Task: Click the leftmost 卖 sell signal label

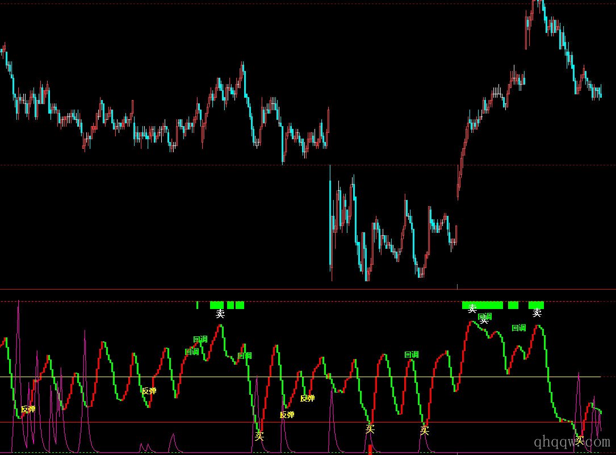Action: (220, 314)
